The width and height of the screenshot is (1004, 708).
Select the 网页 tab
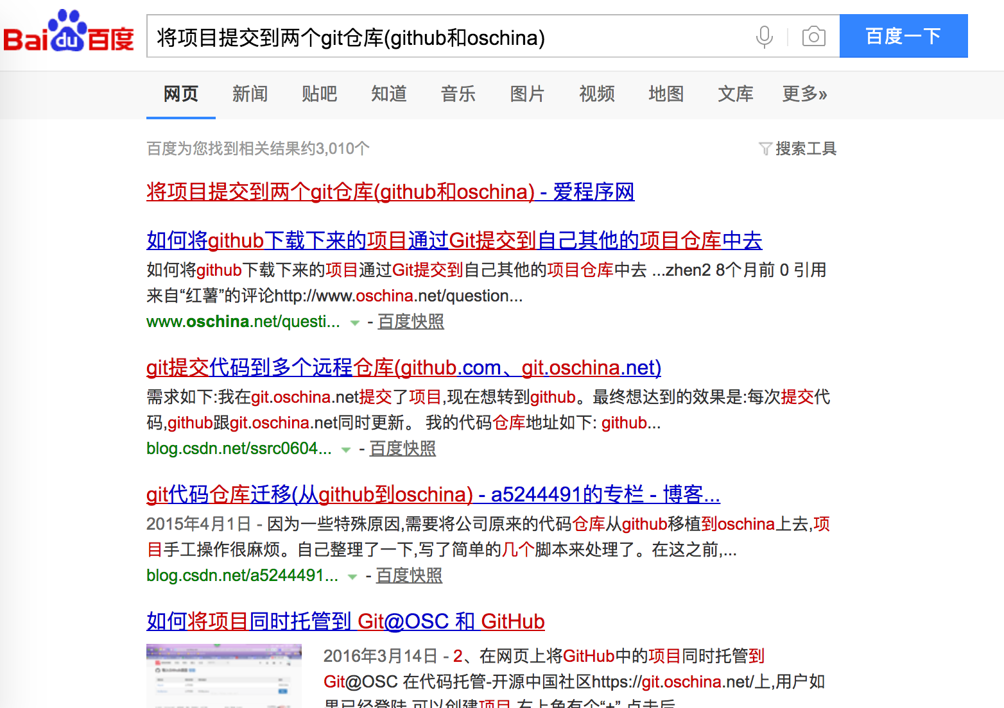tap(181, 94)
